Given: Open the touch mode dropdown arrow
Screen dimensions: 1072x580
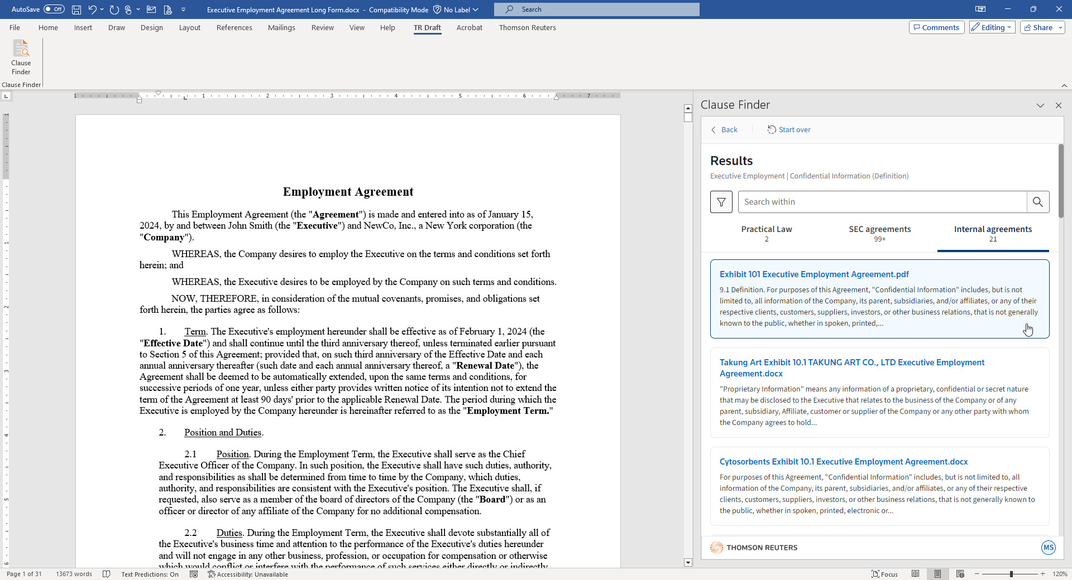Looking at the screenshot, I should 138,9.
